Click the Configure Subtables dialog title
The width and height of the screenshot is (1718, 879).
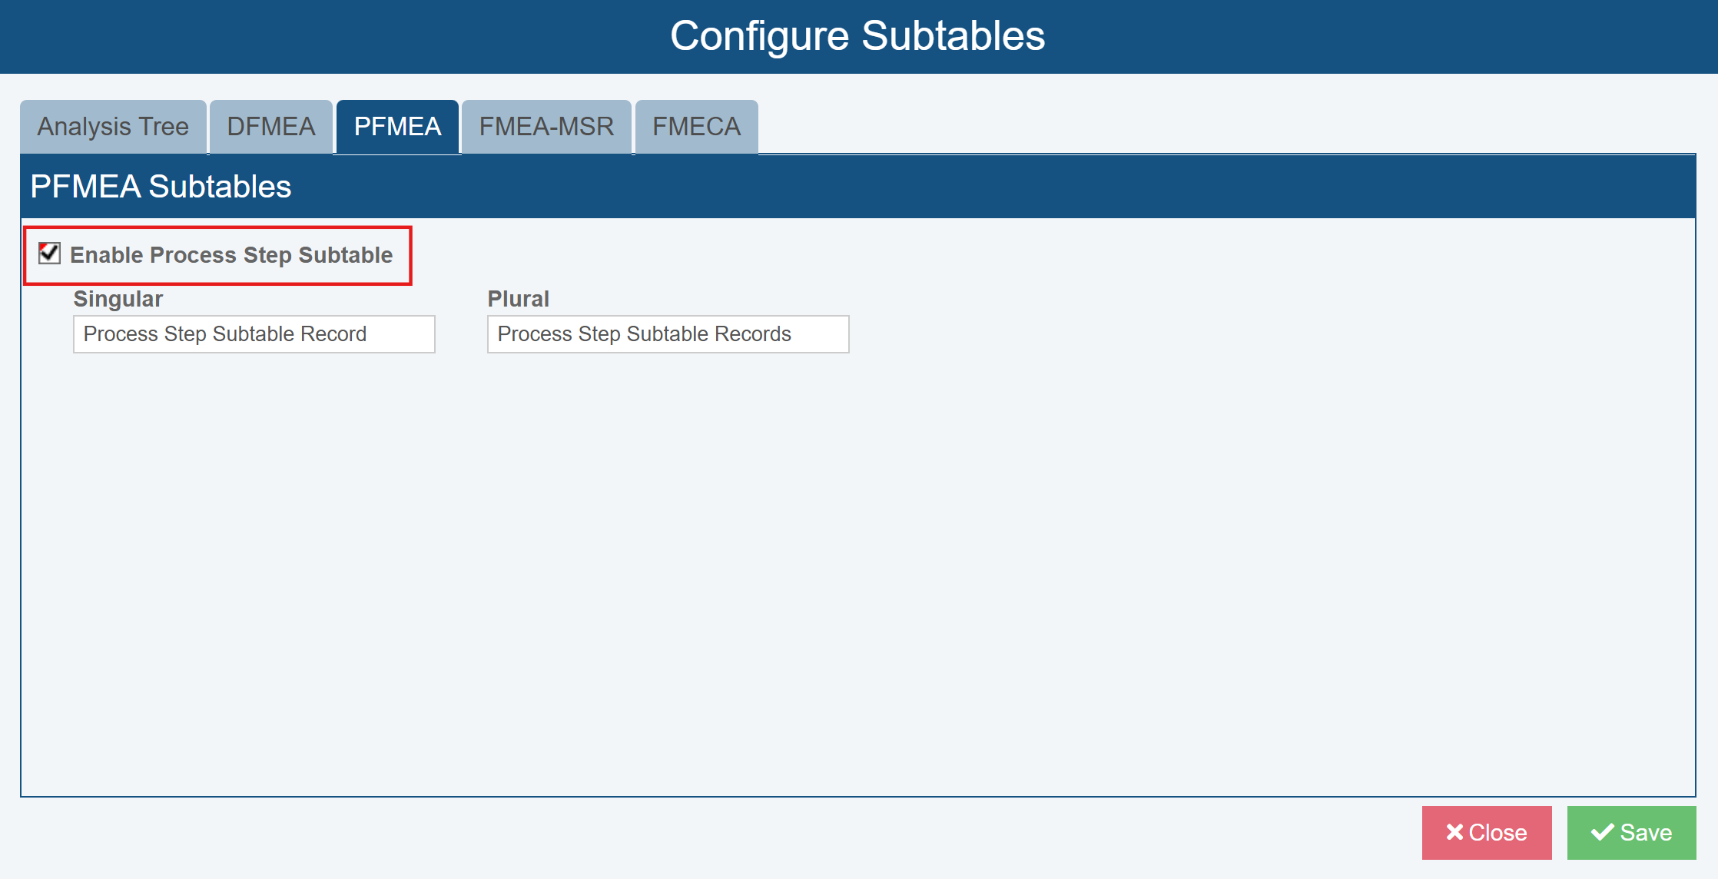click(857, 36)
